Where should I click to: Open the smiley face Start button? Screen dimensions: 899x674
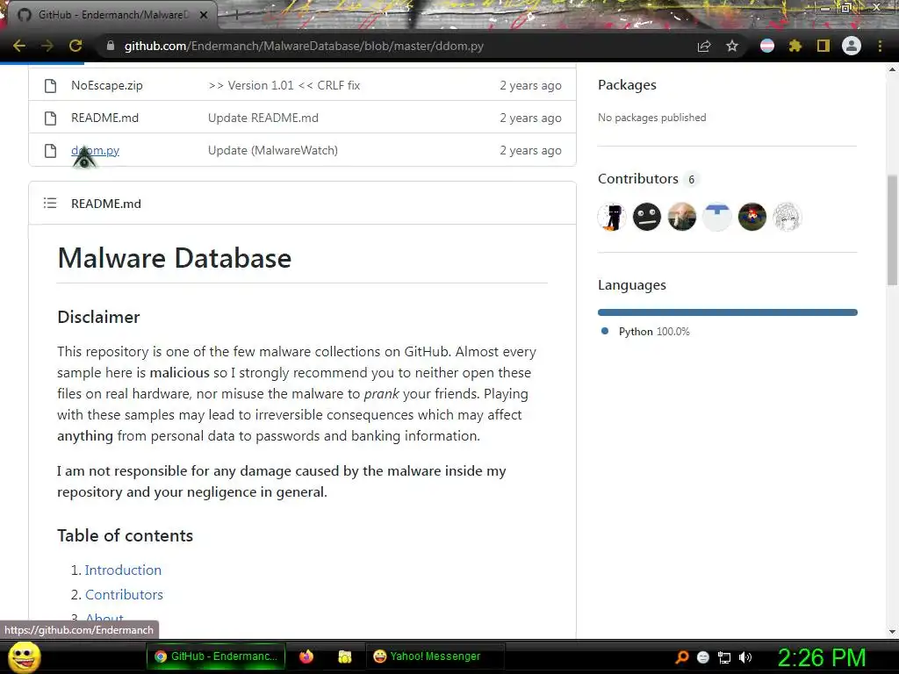[24, 656]
